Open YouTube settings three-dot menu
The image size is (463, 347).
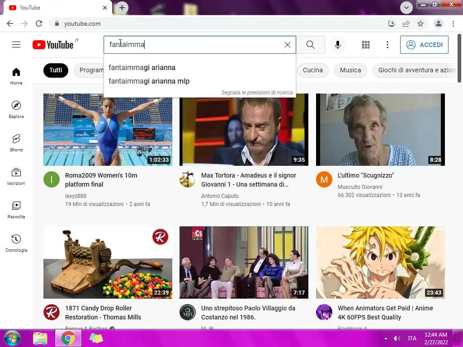pyautogui.click(x=387, y=45)
